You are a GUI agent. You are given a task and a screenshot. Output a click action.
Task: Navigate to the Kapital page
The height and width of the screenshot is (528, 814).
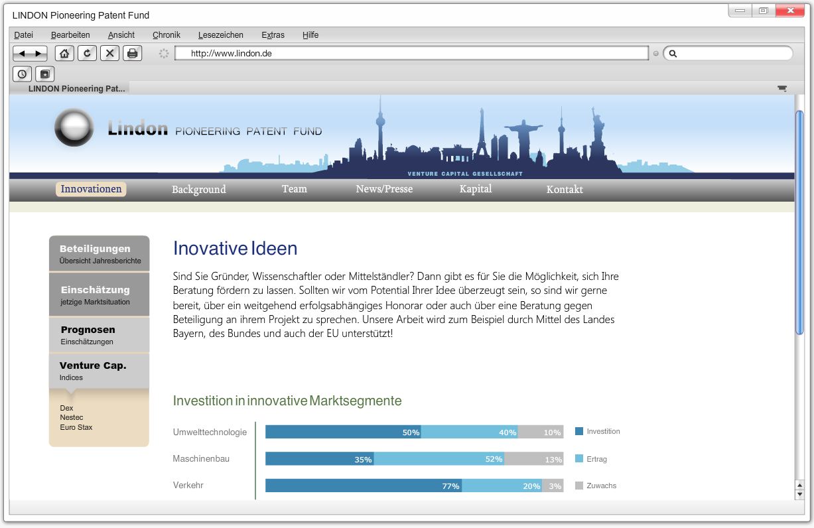click(x=476, y=189)
